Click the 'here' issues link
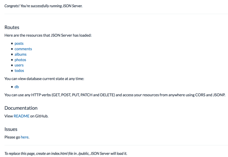This screenshot has height=157, width=228. pyautogui.click(x=25, y=137)
